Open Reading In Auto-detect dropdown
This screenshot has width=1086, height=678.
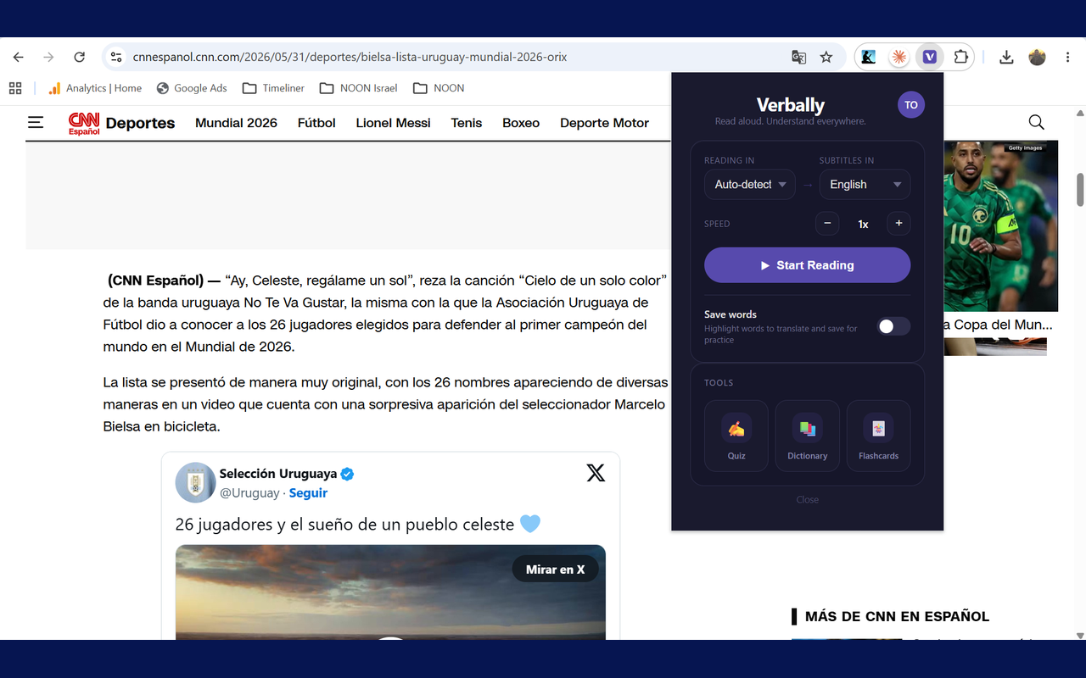click(x=750, y=185)
